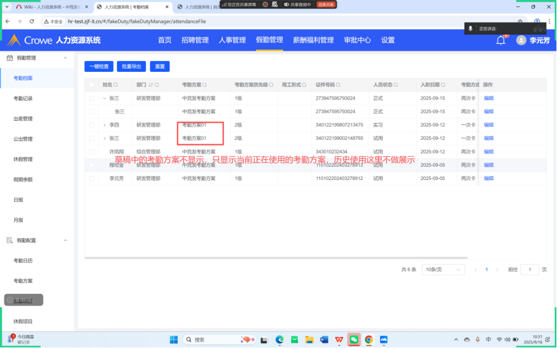Click the 李元芳 user avatar icon
The width and height of the screenshot is (557, 348).
tap(521, 40)
